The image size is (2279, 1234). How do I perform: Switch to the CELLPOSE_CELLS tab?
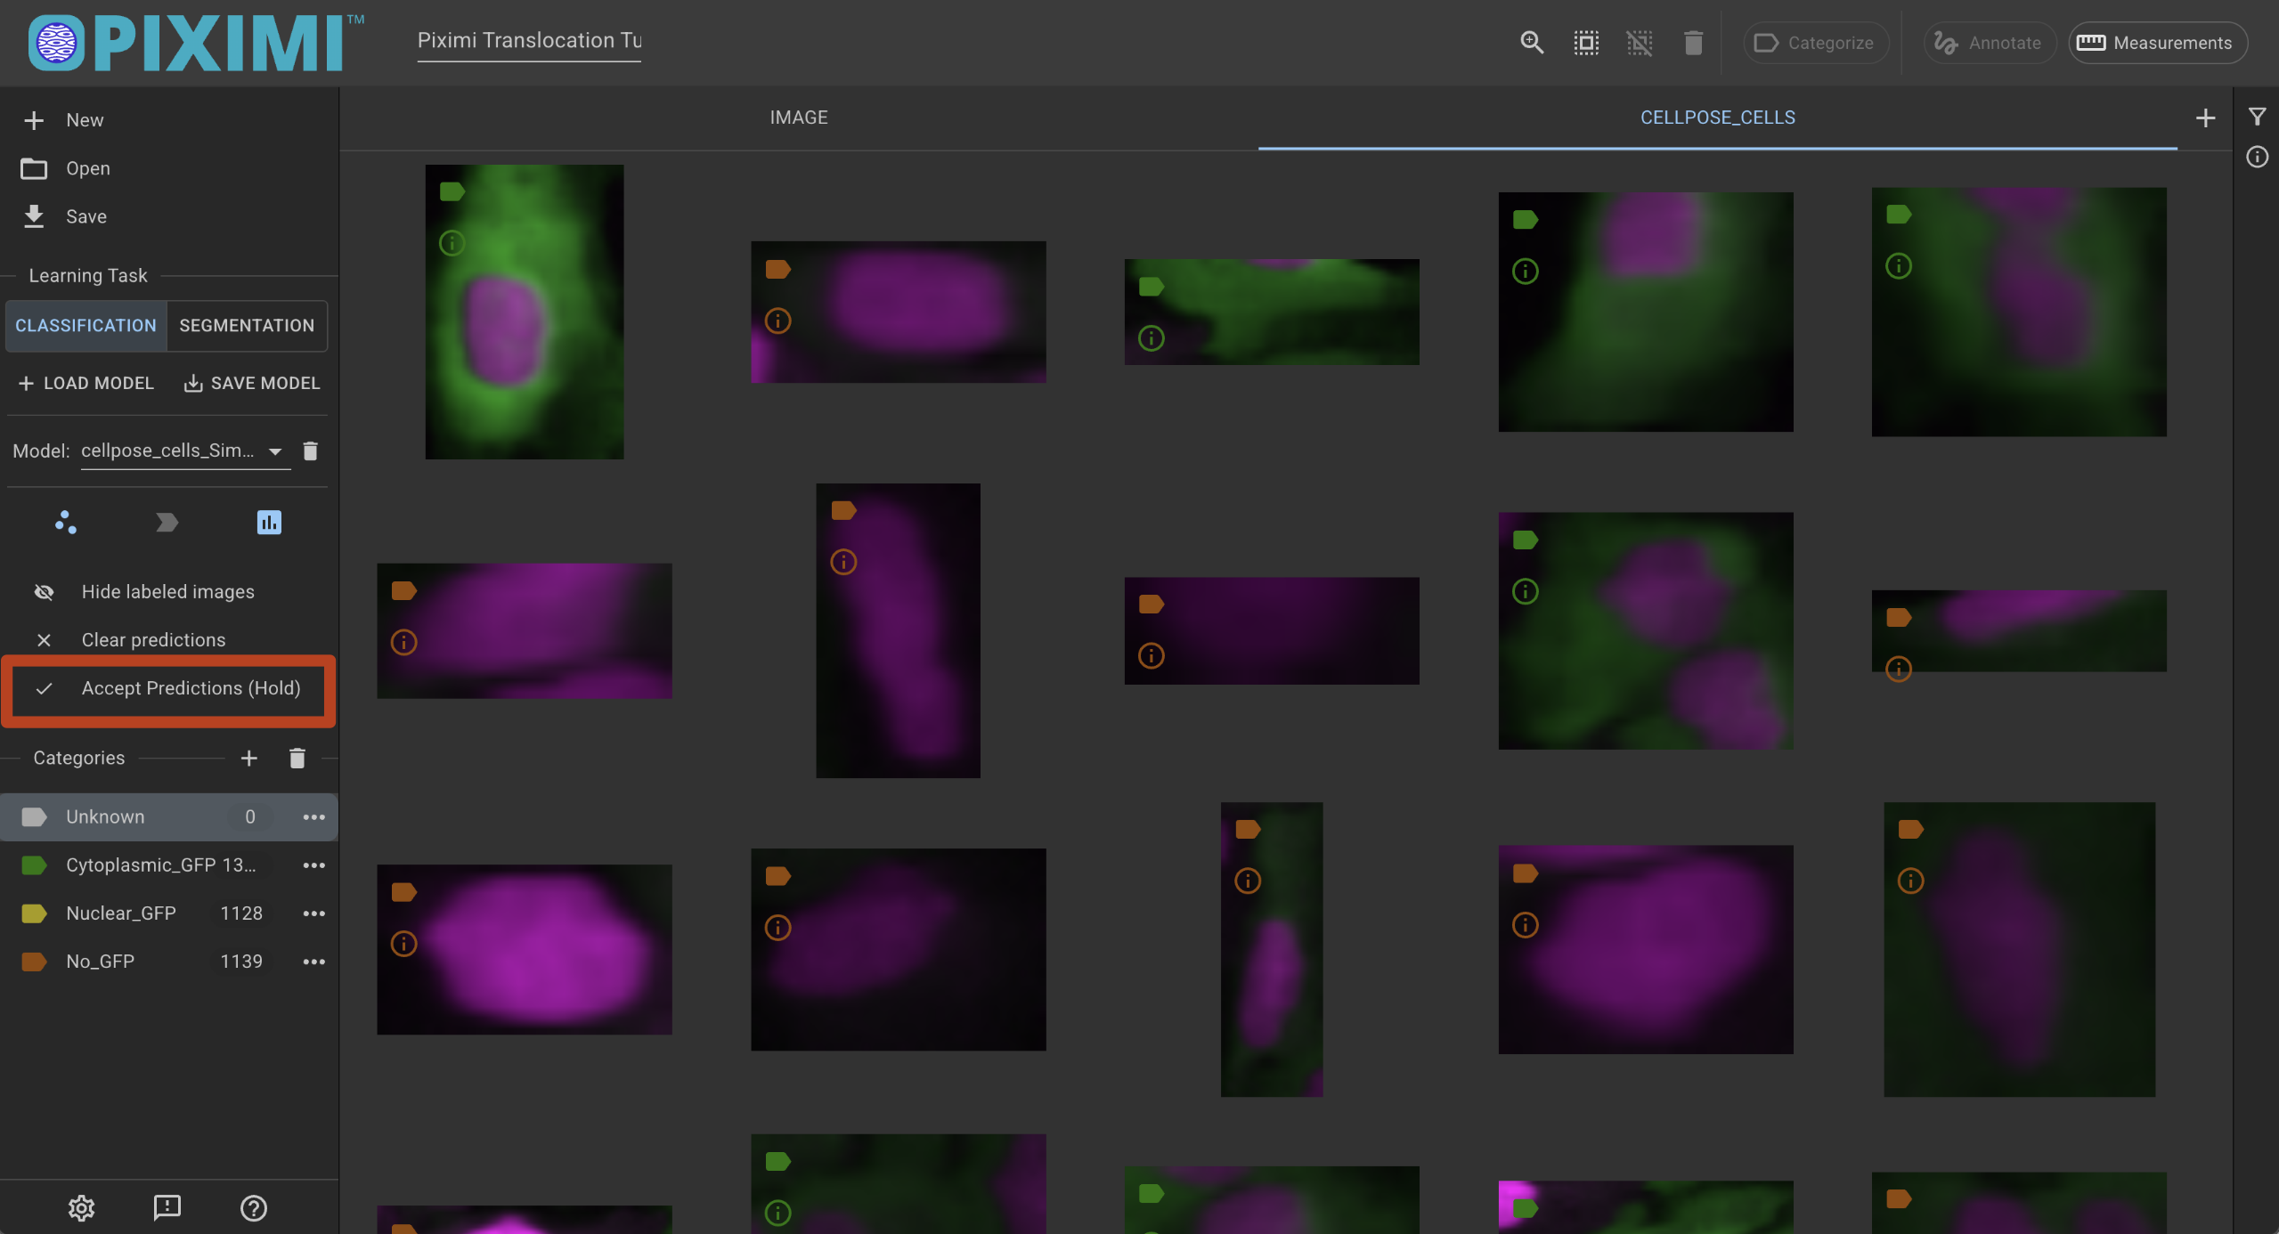[1717, 118]
